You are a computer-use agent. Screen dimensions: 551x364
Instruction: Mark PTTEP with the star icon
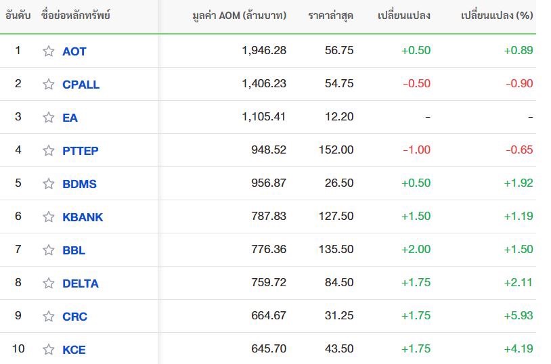(49, 150)
